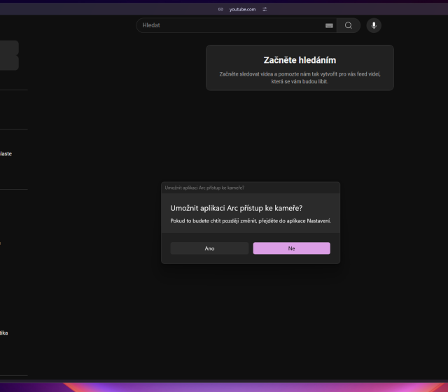
Task: Click the desktop wallpaper strip below the window
Action: (x=224, y=386)
